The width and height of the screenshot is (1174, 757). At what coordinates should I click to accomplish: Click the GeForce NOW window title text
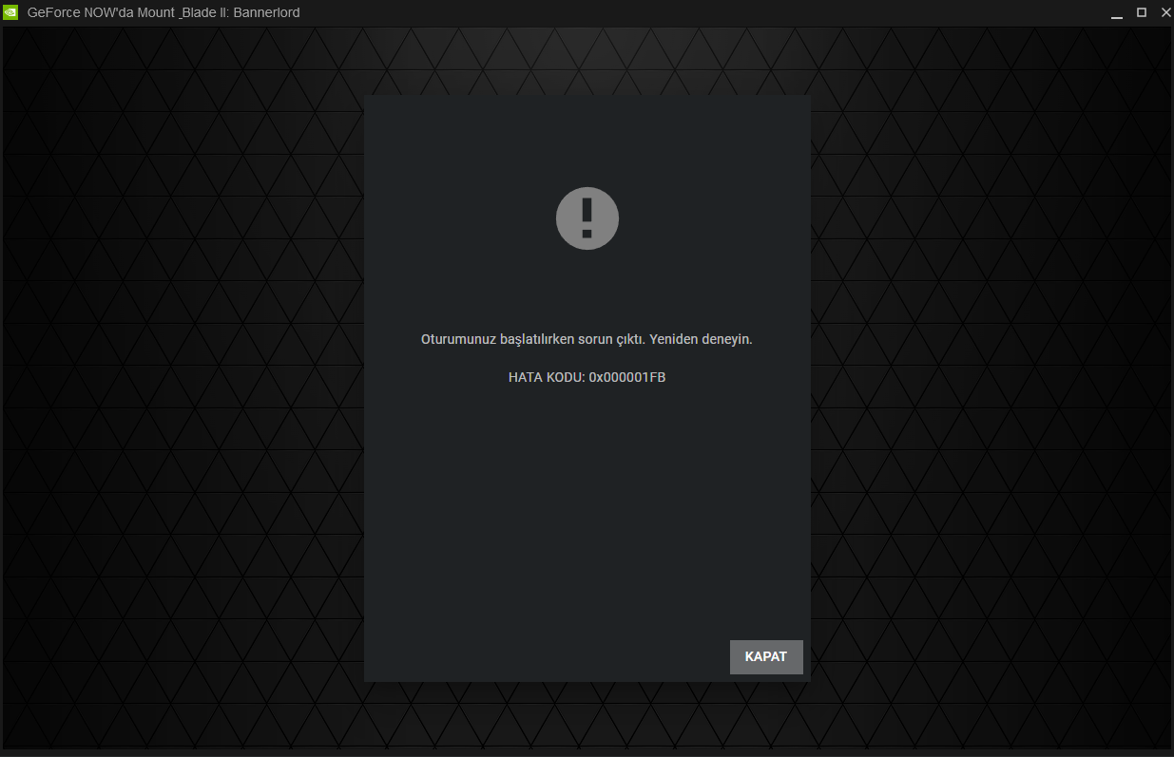point(164,12)
